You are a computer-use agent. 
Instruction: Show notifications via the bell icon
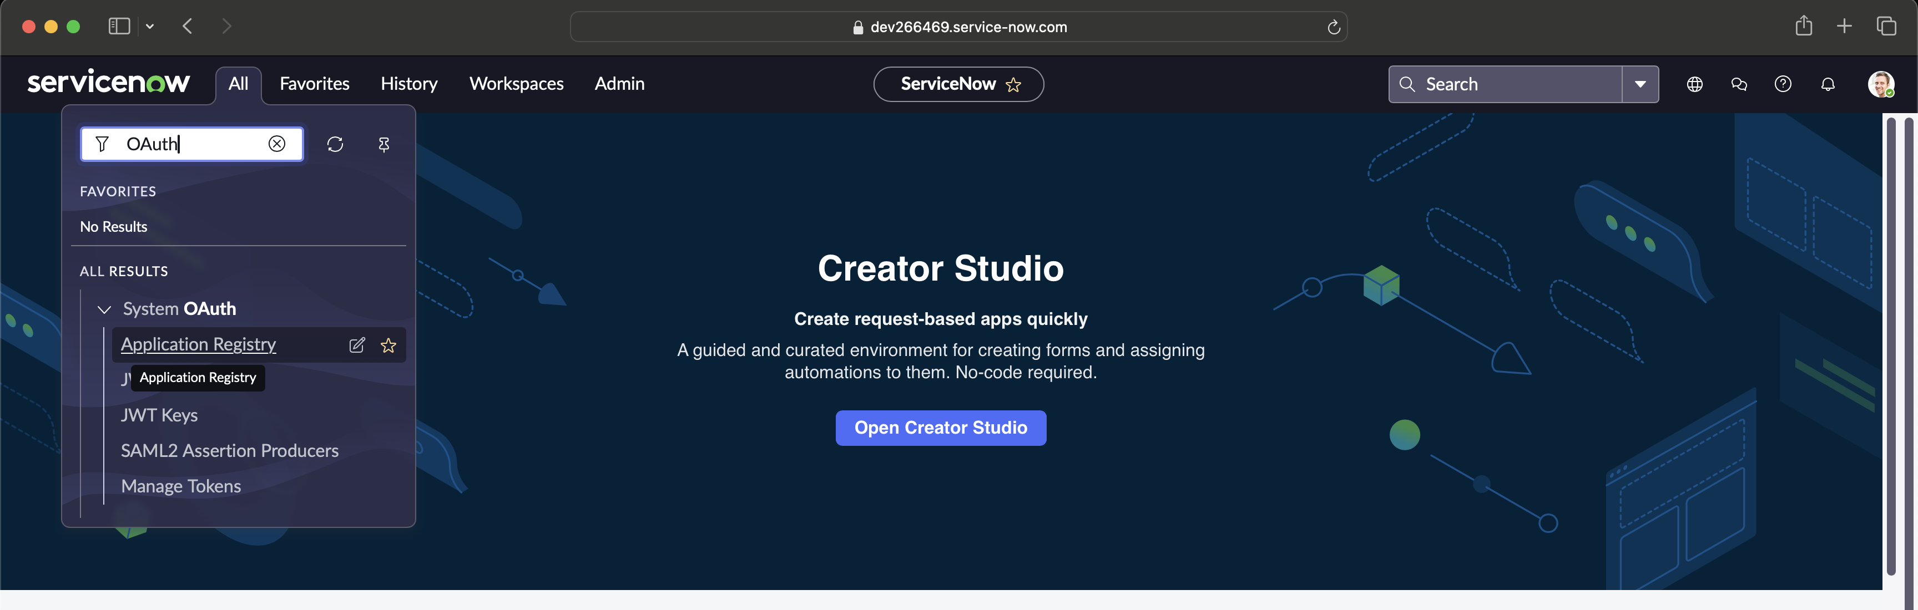tap(1827, 84)
